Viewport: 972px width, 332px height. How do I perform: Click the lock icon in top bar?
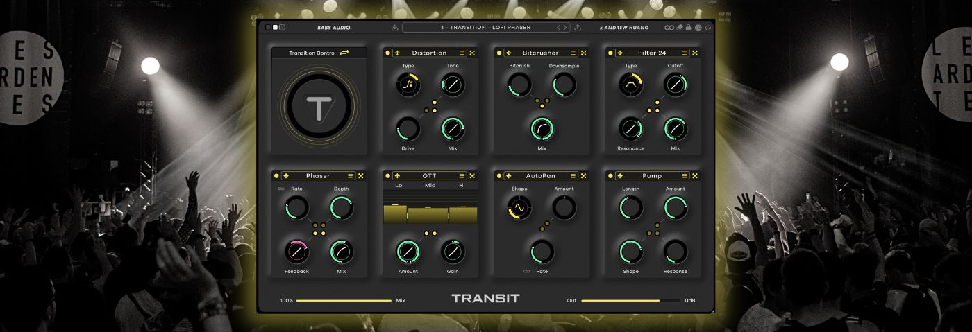[x=689, y=28]
